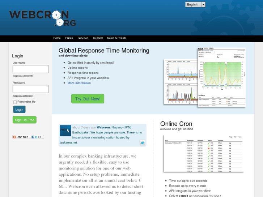Share via the email envelope icon
The width and height of the screenshot is (263, 197).
[x=39, y=137]
